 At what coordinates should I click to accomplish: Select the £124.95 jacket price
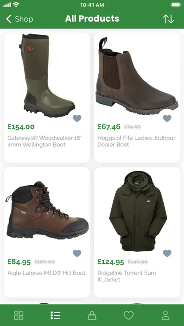pos(111,262)
